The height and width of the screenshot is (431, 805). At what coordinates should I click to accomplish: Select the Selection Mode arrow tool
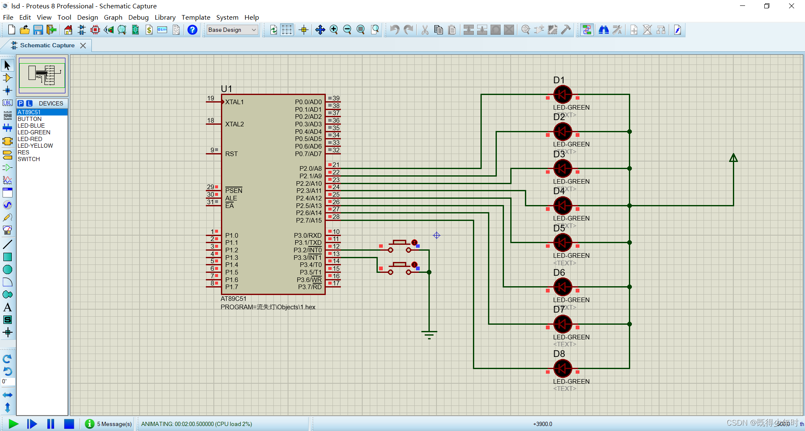[x=8, y=65]
